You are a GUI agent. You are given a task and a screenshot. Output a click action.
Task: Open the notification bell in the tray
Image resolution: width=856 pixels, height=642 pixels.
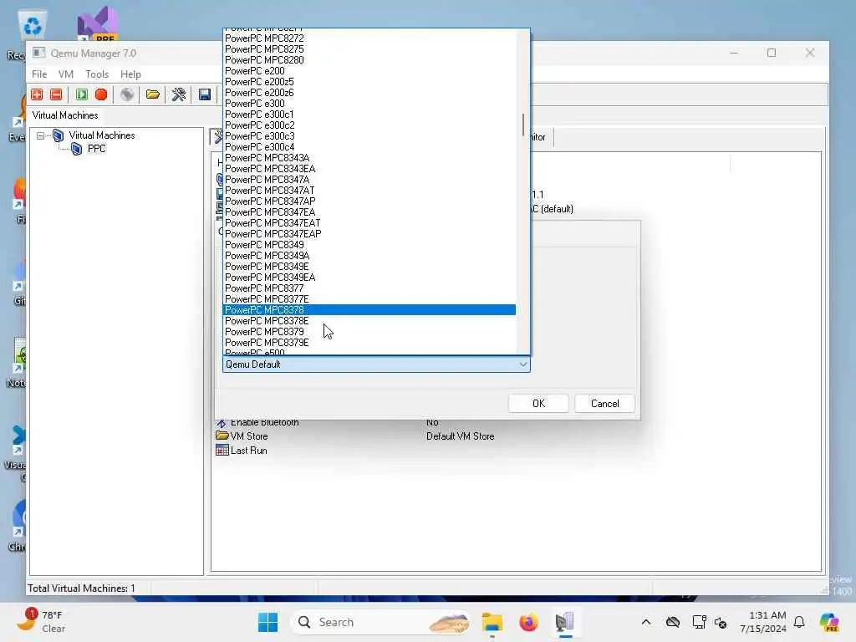799,622
